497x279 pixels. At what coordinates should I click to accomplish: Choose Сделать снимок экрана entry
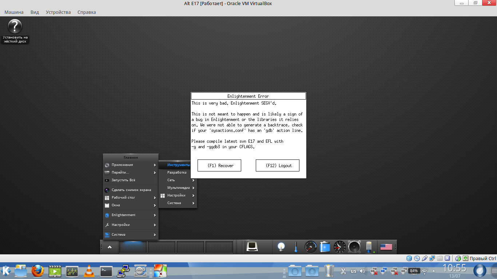coord(131,190)
